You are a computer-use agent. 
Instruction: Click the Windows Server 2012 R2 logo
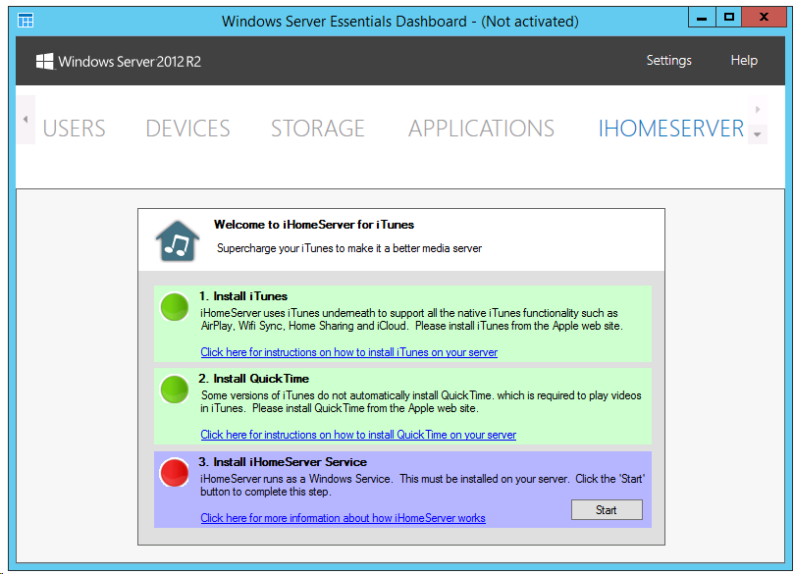(x=119, y=61)
